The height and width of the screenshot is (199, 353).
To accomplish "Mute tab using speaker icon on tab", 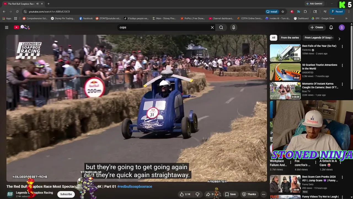I will (38, 4).
